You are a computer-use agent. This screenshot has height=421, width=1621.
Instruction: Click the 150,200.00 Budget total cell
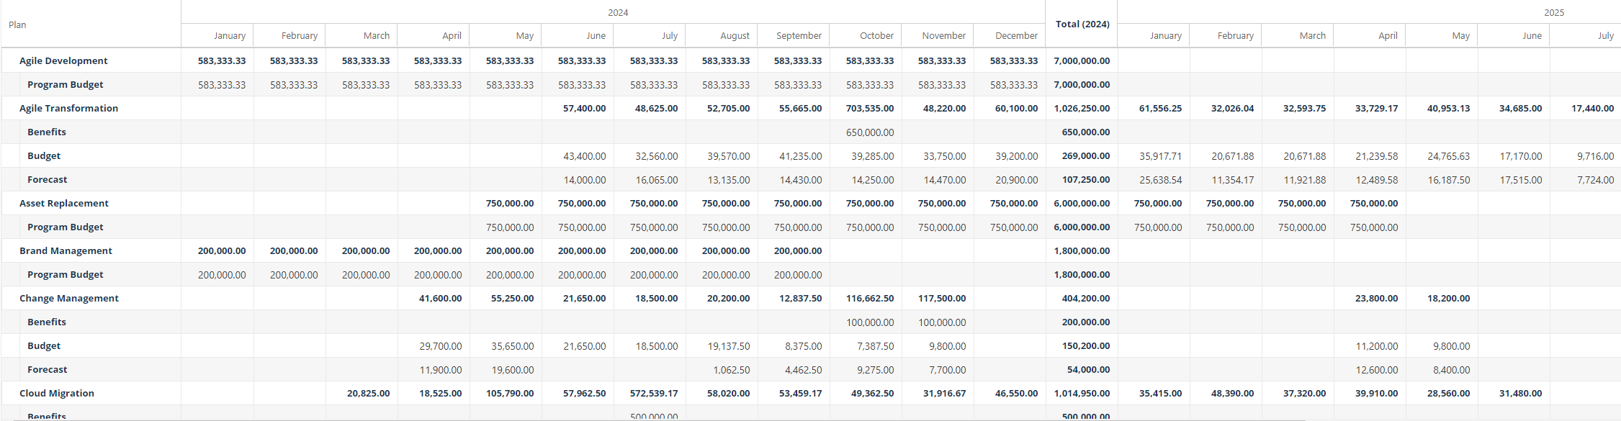[1086, 345]
